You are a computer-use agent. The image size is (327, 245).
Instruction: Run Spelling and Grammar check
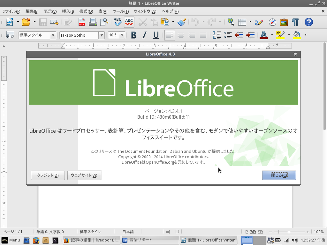[118, 22]
